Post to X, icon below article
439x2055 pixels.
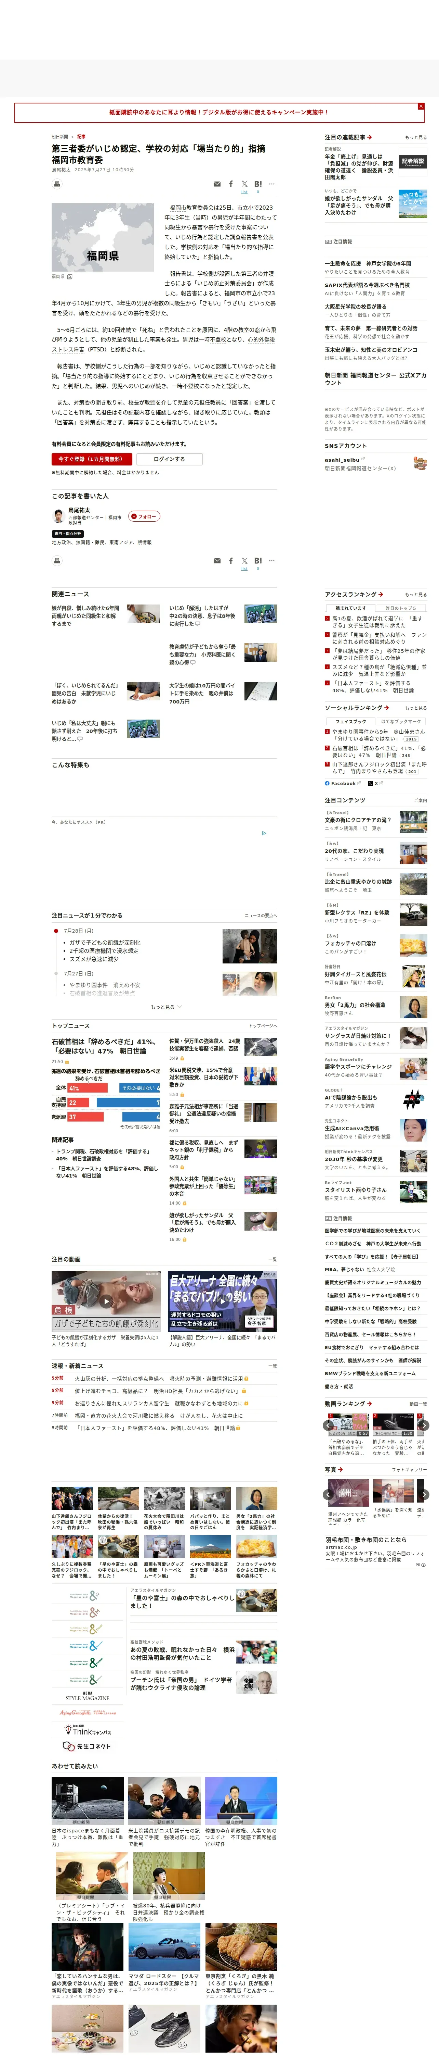pyautogui.click(x=244, y=561)
